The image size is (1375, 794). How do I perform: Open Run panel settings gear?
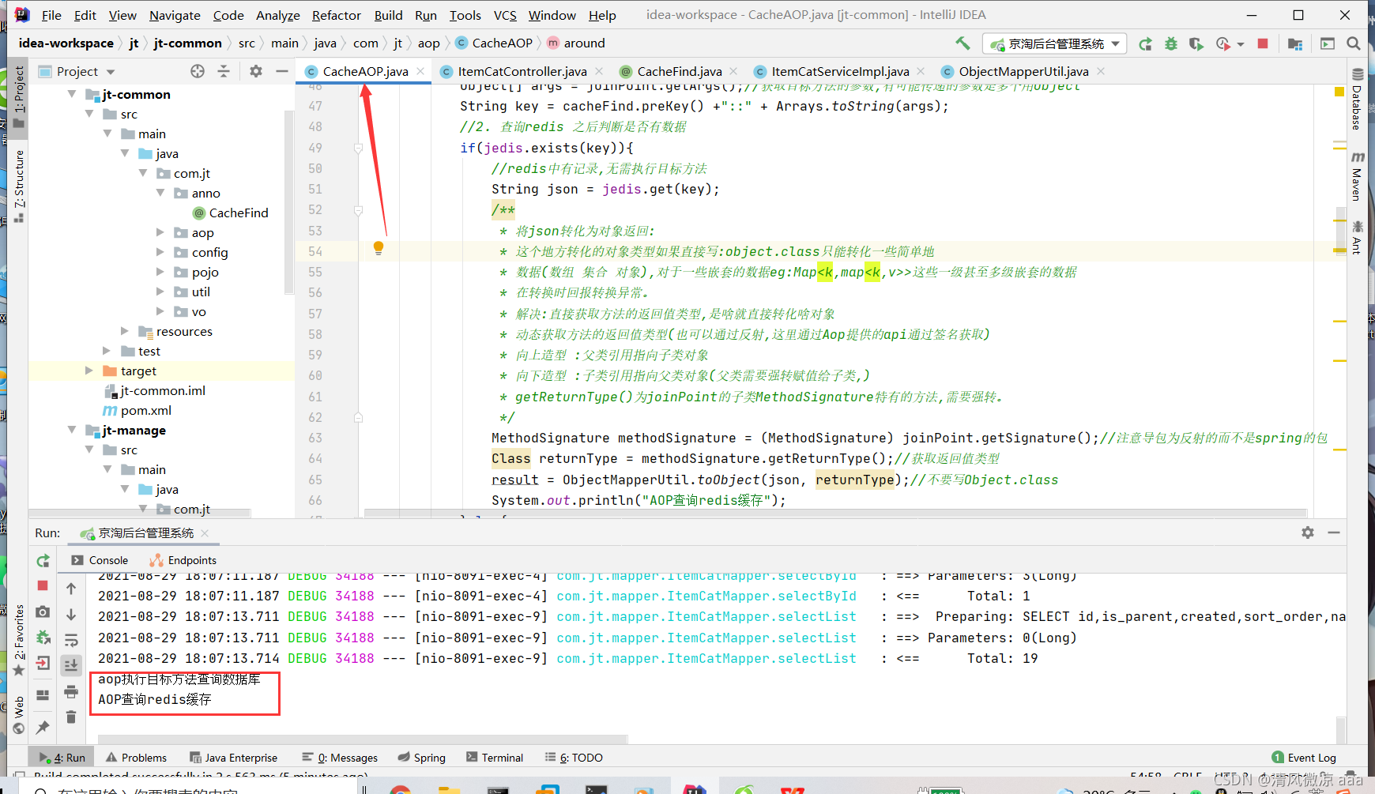click(x=1308, y=532)
